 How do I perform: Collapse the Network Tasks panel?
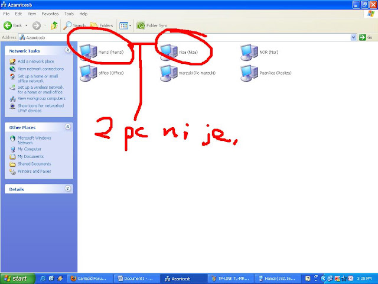pyautogui.click(x=68, y=50)
